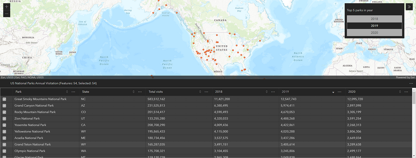Open State column options menu
Screen dimensions: 416x158
(x=140, y=92)
